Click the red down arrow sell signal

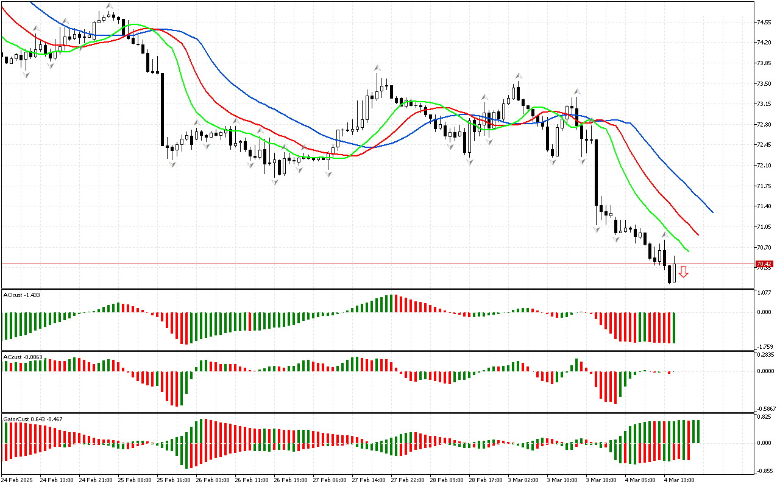[683, 272]
